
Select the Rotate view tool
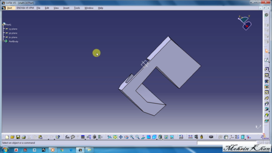[126, 137]
